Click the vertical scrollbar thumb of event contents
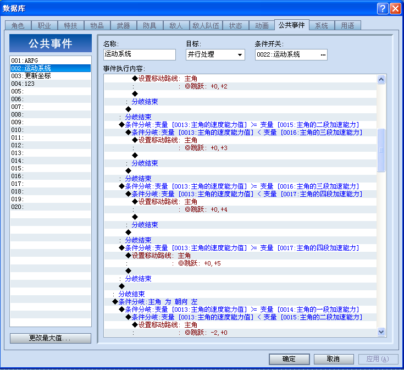The width and height of the screenshot is (404, 370). pyautogui.click(x=381, y=150)
